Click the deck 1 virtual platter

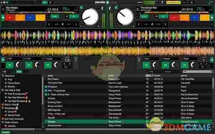coord(90,17)
